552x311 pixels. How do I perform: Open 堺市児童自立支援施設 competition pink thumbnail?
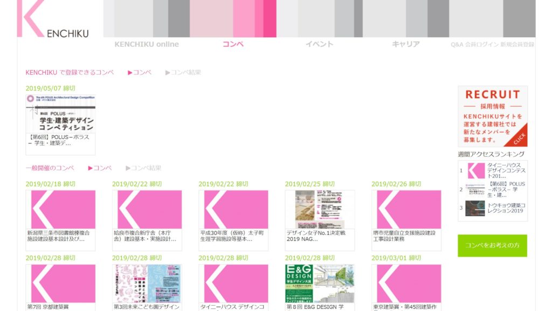406,210
